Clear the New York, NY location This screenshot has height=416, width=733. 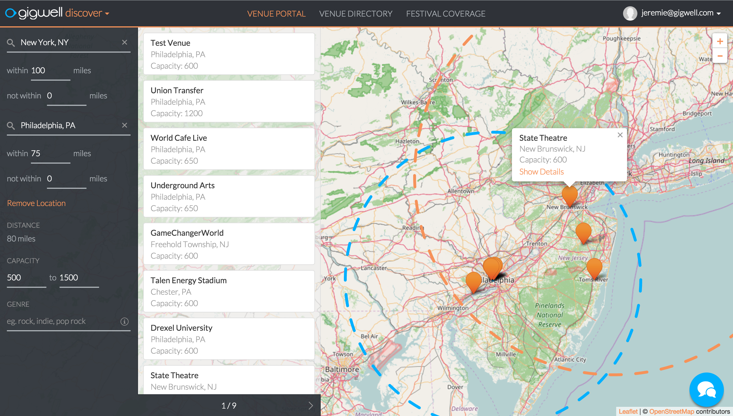click(x=125, y=42)
